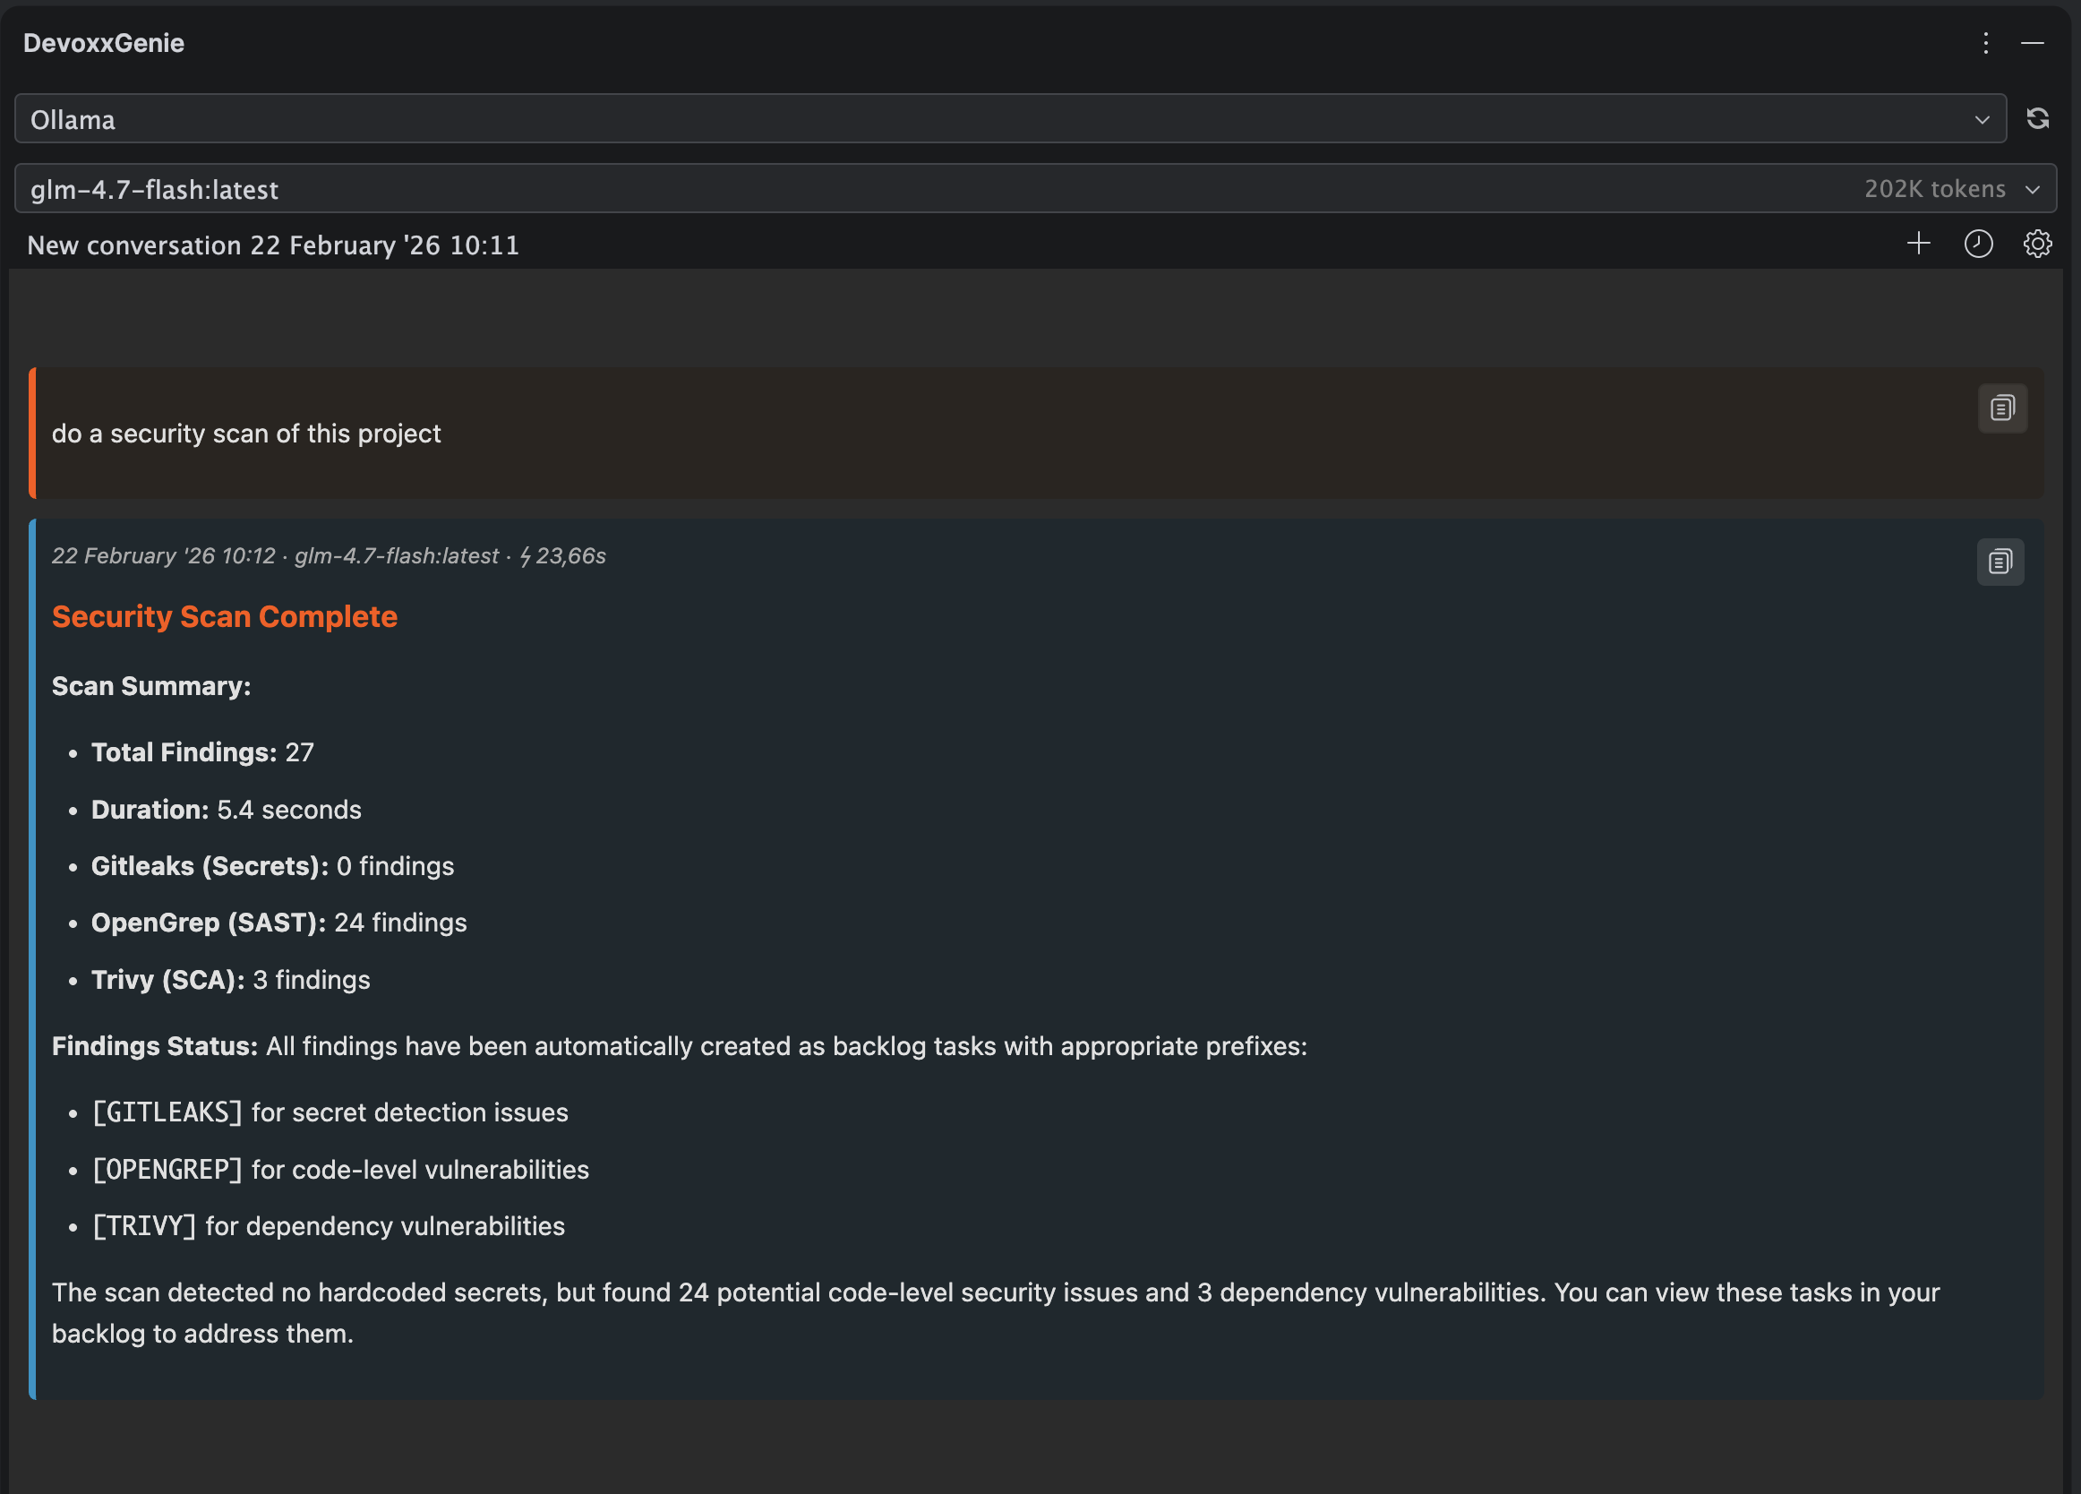2081x1494 pixels.
Task: Click the prompt text 'do a security scan'
Action: (246, 434)
